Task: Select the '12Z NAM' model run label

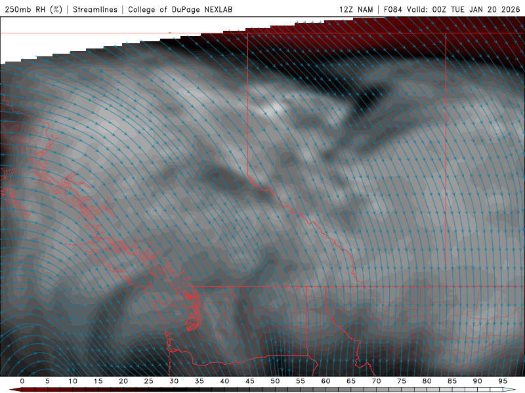Action: point(356,9)
